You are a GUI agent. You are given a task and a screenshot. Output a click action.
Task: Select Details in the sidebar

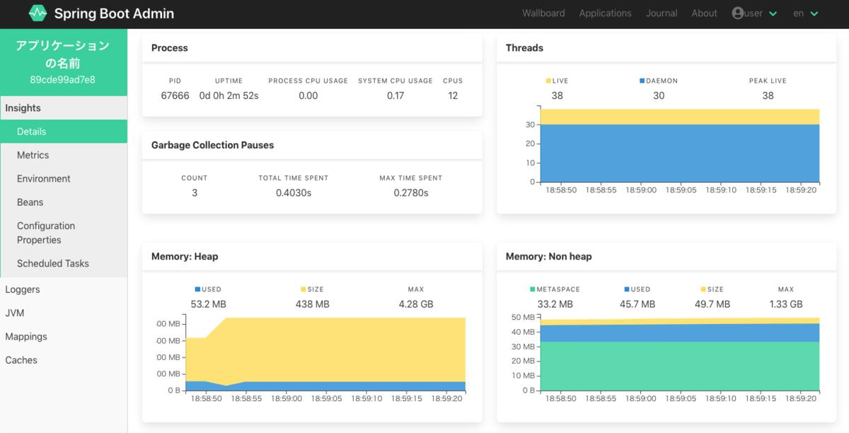click(64, 132)
